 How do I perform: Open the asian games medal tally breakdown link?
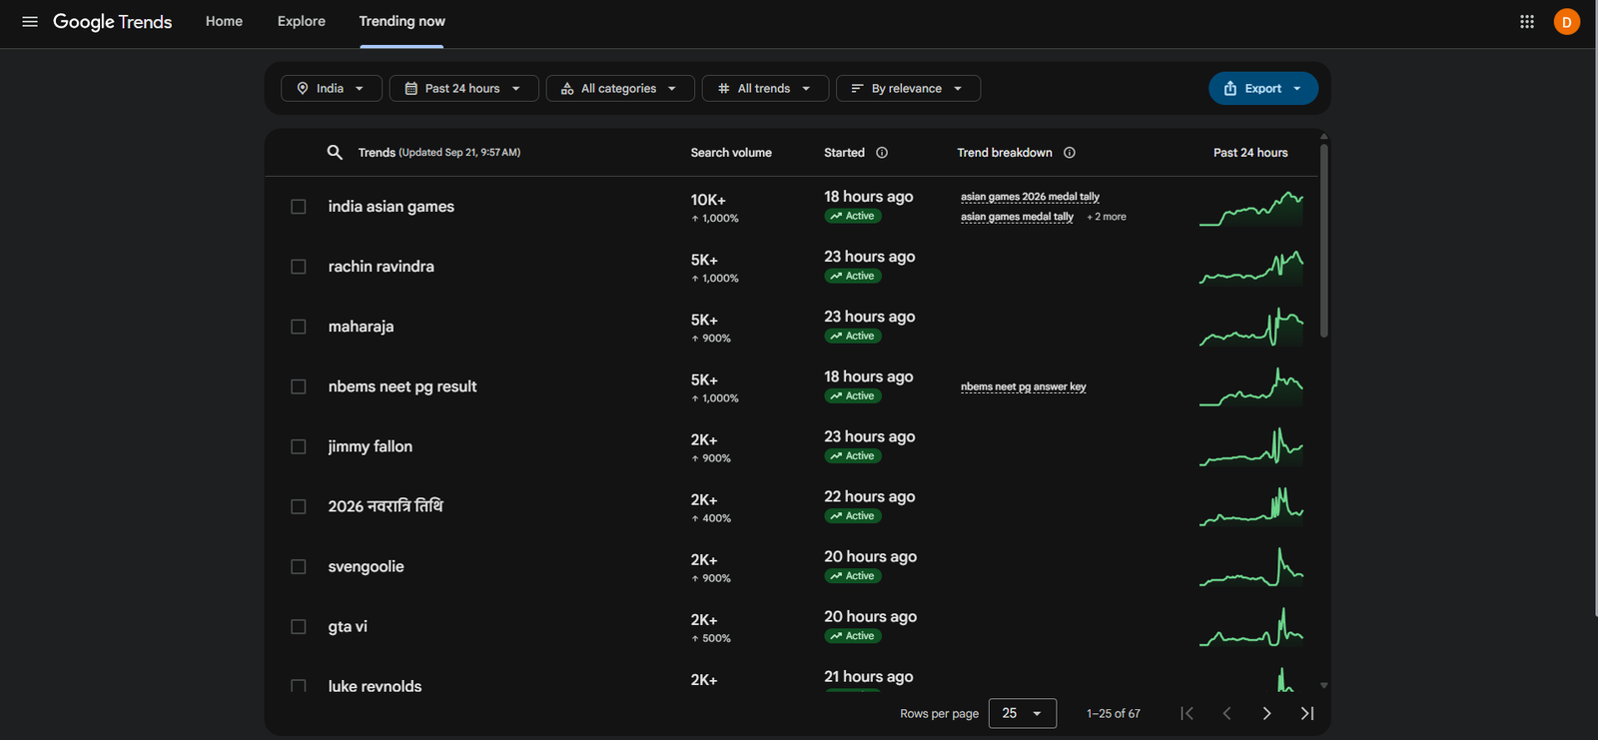tap(1017, 217)
